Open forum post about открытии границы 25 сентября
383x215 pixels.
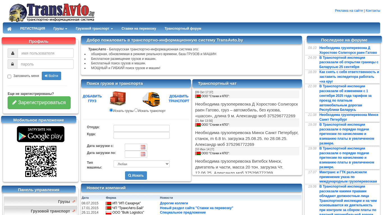pyautogui.click(x=349, y=62)
